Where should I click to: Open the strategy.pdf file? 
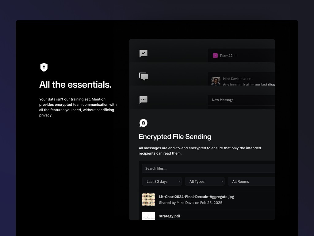pos(170,216)
